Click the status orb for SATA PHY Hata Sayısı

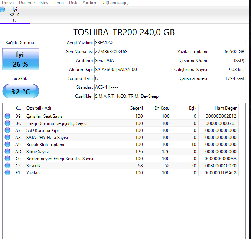pos(7,137)
